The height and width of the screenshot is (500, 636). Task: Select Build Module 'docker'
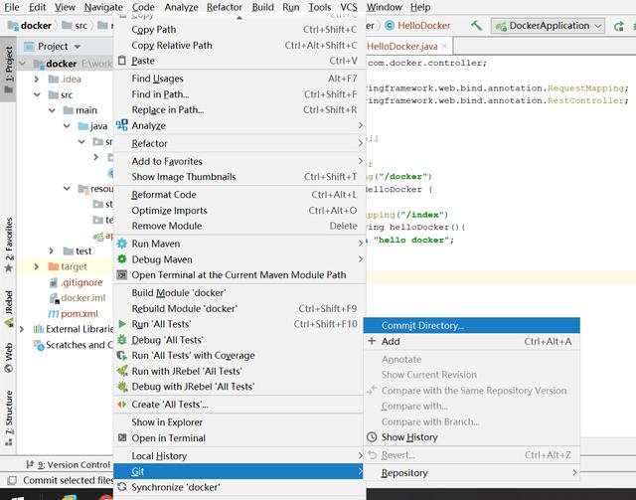[x=239, y=293]
